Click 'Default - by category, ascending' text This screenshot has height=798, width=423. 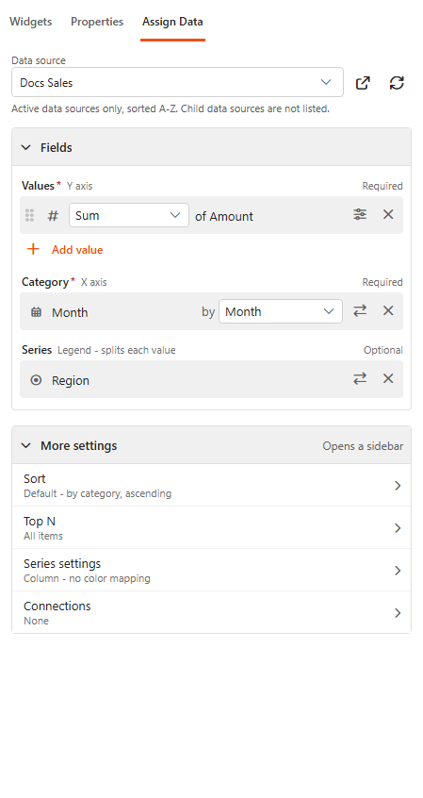pyautogui.click(x=98, y=493)
